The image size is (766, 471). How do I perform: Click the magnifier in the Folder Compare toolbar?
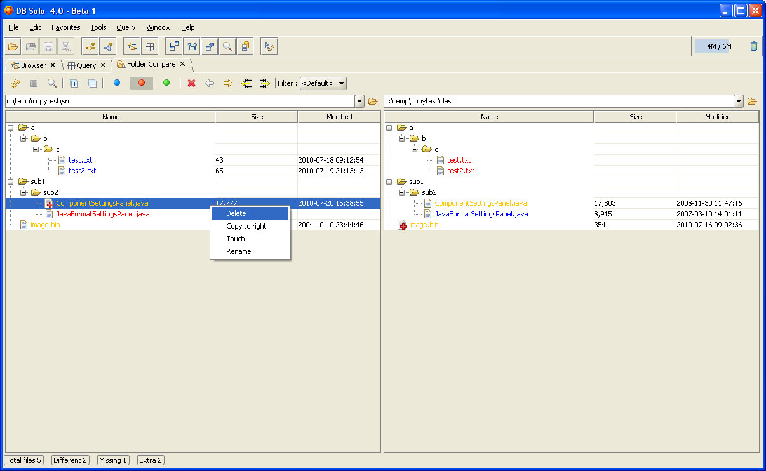[x=52, y=83]
